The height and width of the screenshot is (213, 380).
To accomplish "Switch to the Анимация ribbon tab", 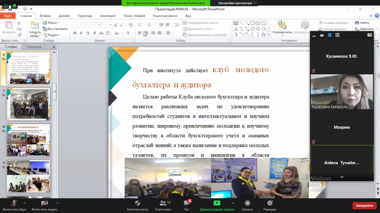I will pos(108,16).
